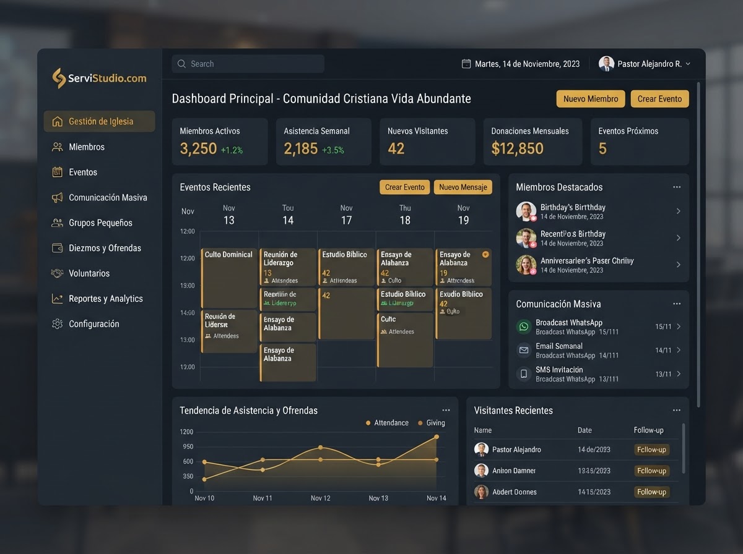Screen dimensions: 743x554
Task: Expand Recent's Birthday row chevron
Action: point(679,238)
